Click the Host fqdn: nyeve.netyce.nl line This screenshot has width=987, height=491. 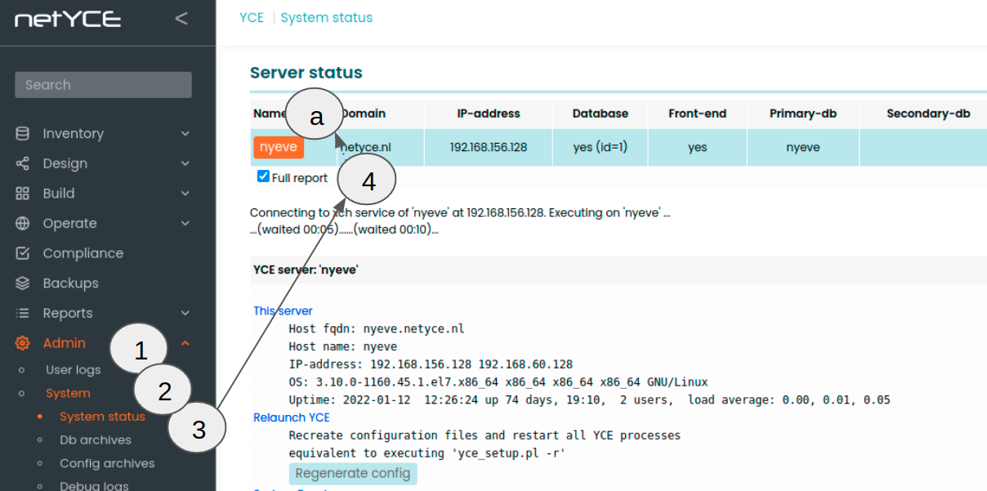point(377,328)
